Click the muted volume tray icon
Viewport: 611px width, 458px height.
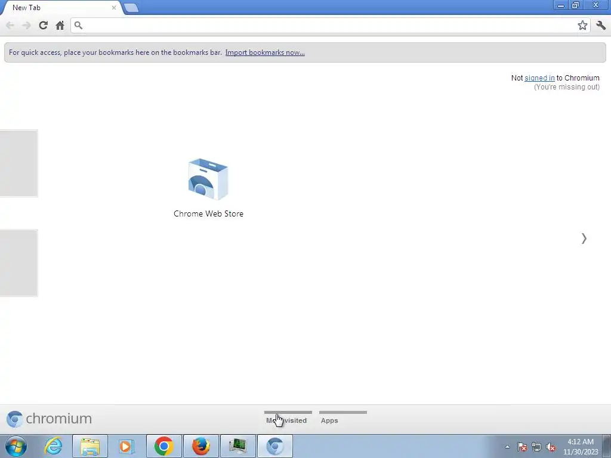pyautogui.click(x=550, y=447)
